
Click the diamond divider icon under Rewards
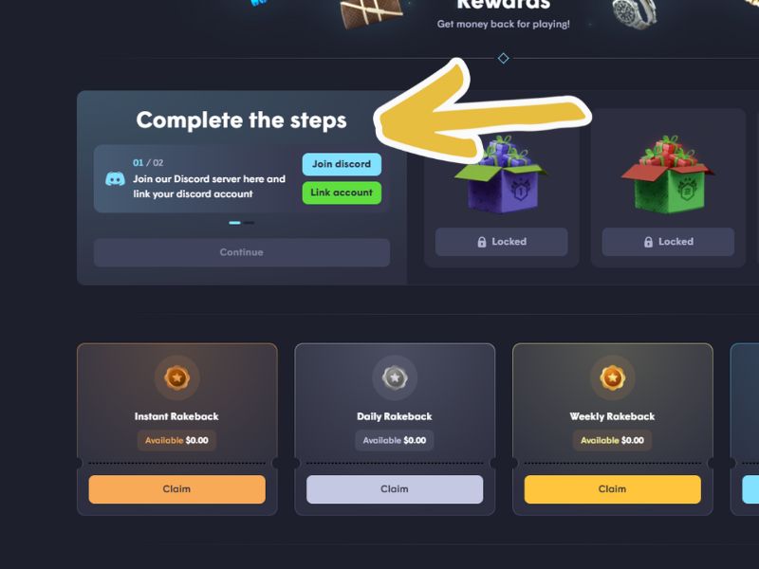point(504,58)
